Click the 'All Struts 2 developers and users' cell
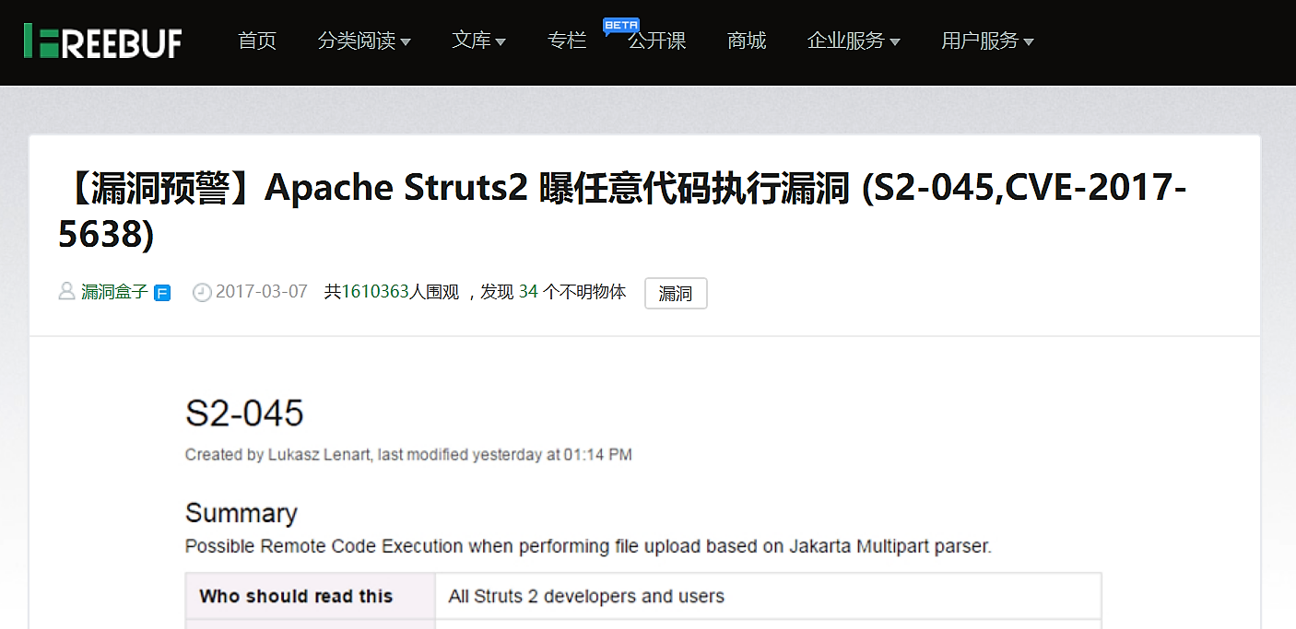Viewport: 1296px width, 629px height. coord(768,596)
